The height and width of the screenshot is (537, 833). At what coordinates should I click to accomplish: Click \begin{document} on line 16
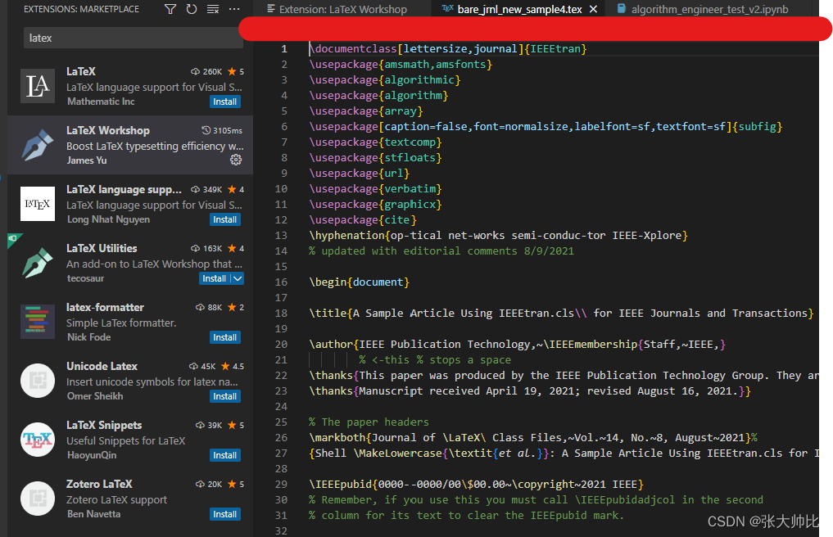359,282
